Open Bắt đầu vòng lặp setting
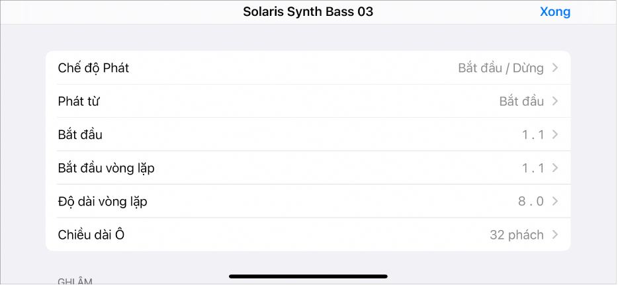Image resolution: width=618 pixels, height=285 pixels. click(x=106, y=168)
